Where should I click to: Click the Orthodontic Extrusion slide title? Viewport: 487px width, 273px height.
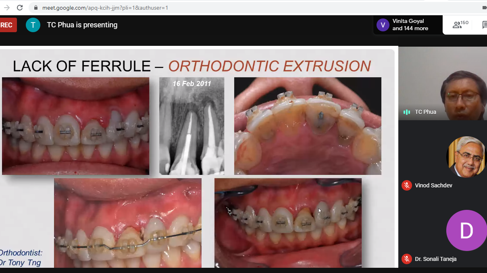pyautogui.click(x=269, y=66)
